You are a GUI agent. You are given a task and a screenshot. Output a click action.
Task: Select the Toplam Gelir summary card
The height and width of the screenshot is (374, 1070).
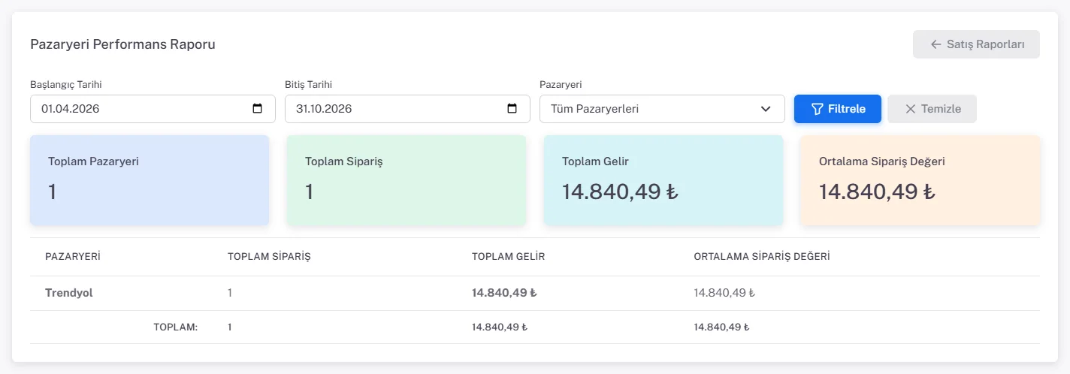tap(663, 180)
